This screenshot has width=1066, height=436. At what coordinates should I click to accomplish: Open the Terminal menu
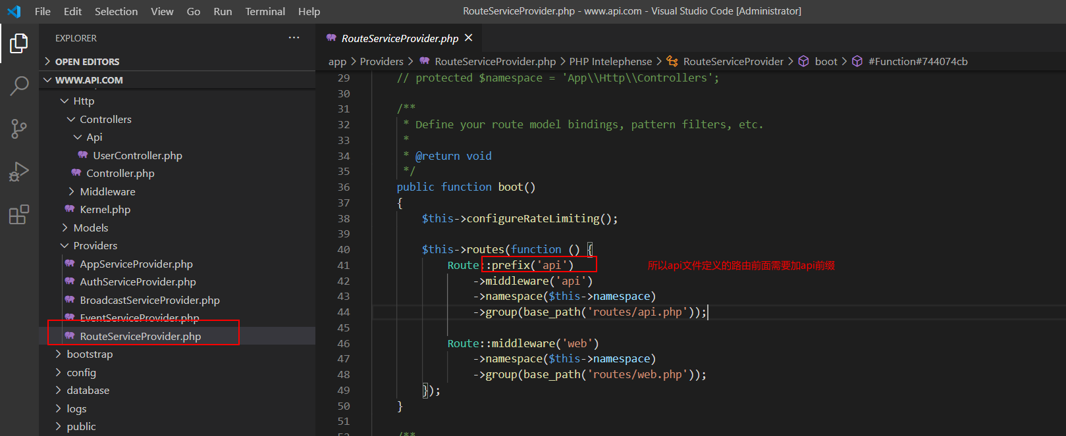(265, 11)
